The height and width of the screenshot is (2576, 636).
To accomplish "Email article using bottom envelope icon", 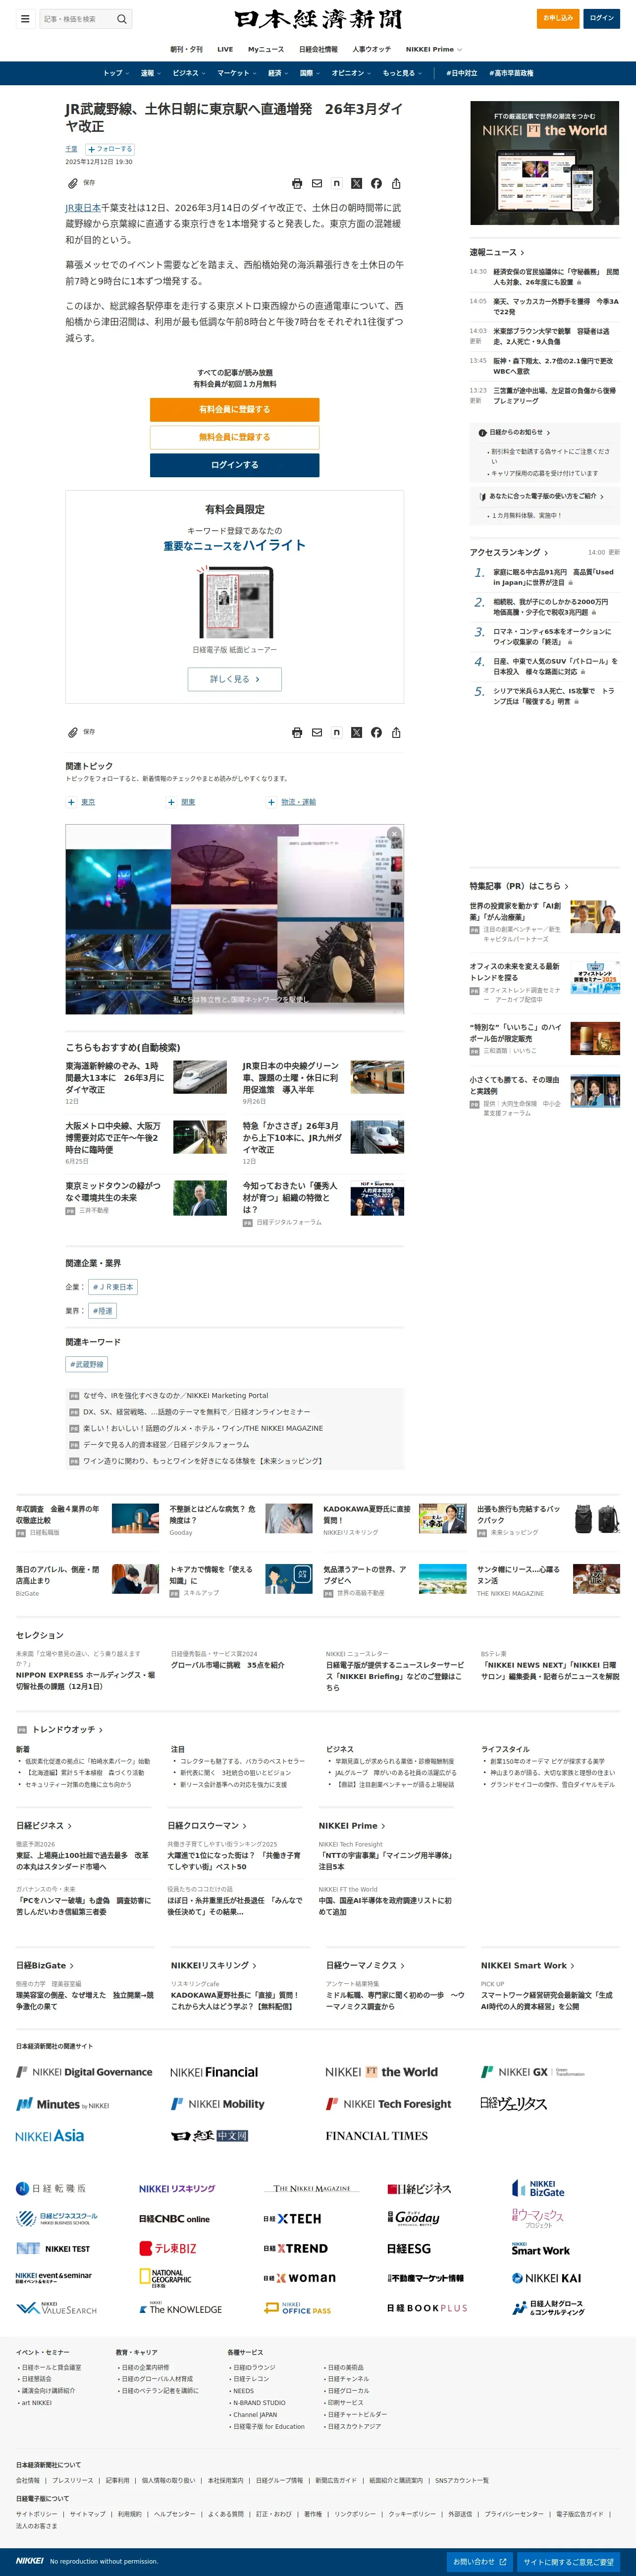I will coord(317,732).
